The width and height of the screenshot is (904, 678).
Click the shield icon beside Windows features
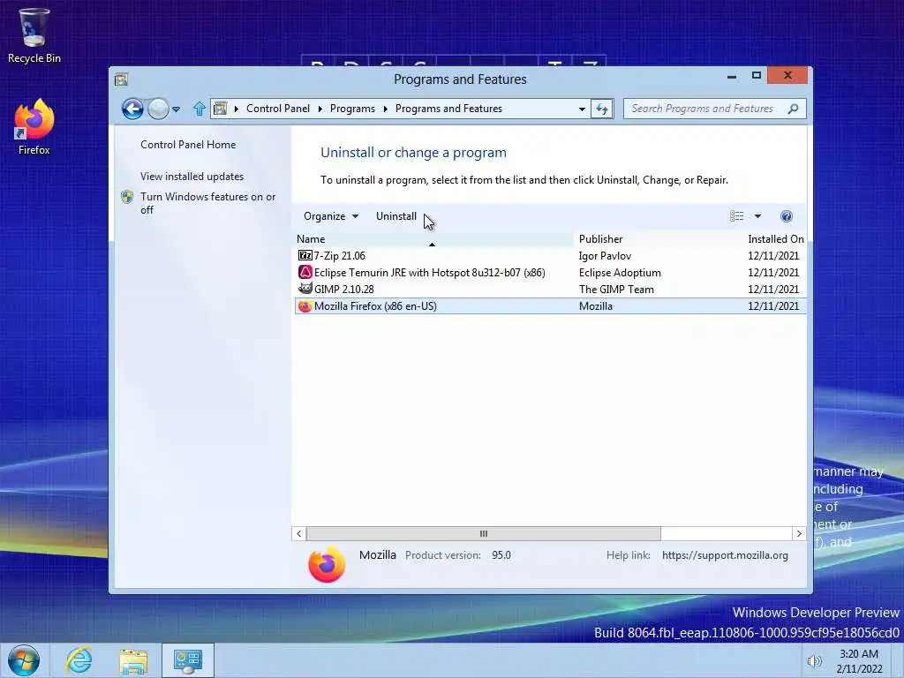127,197
